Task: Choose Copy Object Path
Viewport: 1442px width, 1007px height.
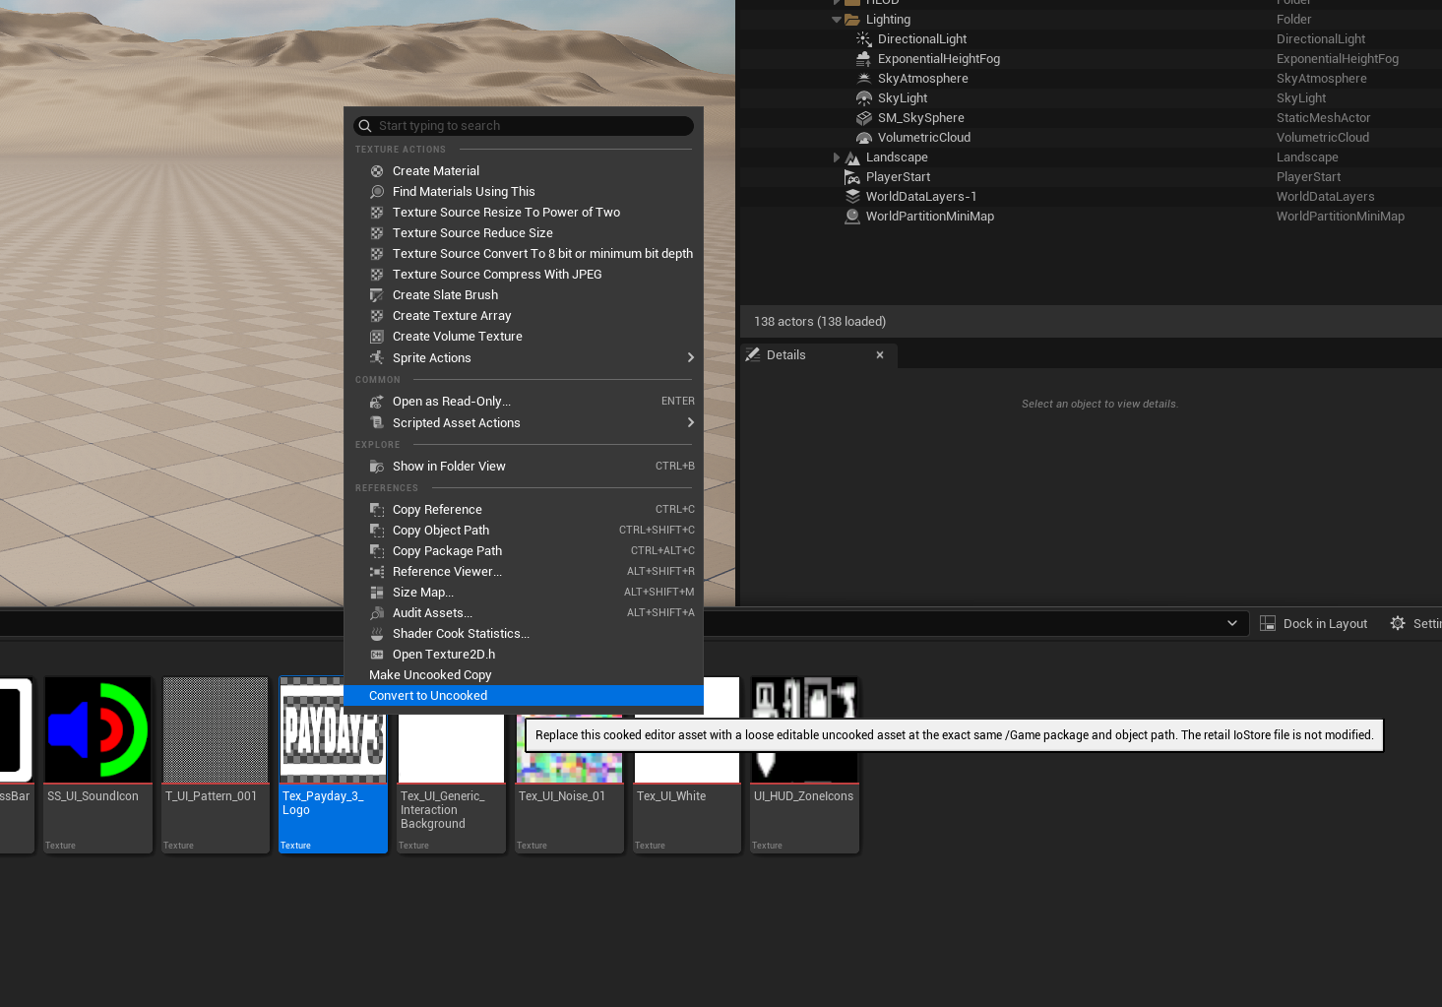Action: click(x=524, y=531)
